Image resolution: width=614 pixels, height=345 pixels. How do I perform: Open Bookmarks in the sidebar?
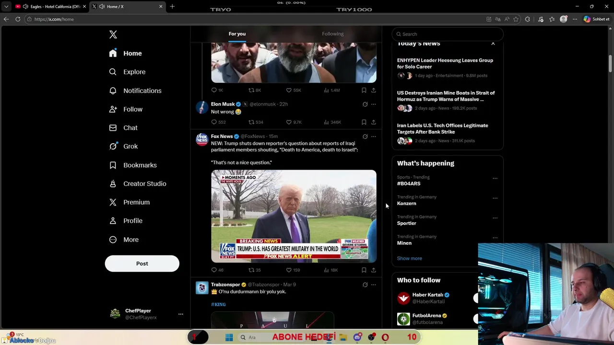coord(133,165)
